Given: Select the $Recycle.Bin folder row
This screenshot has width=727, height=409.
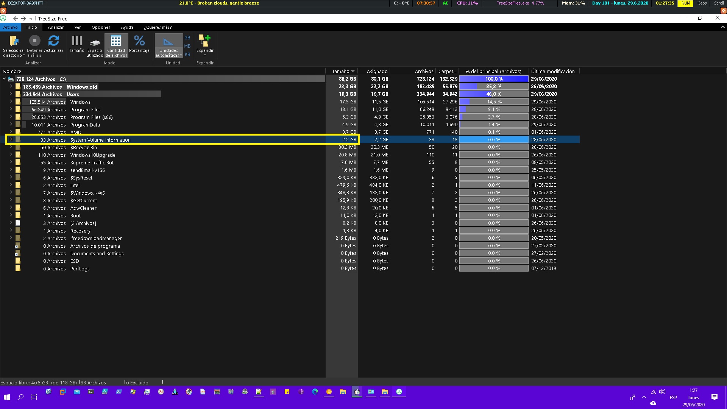Looking at the screenshot, I should (x=290, y=147).
